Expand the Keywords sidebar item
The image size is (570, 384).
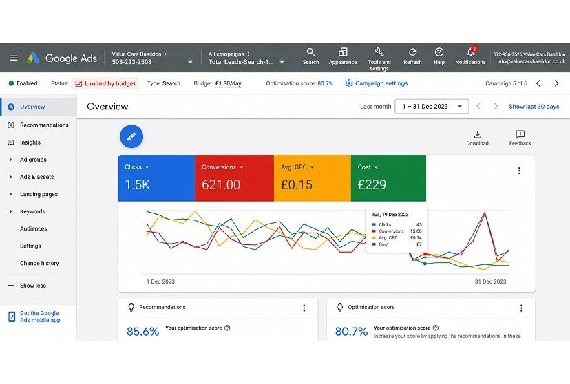[x=11, y=211]
